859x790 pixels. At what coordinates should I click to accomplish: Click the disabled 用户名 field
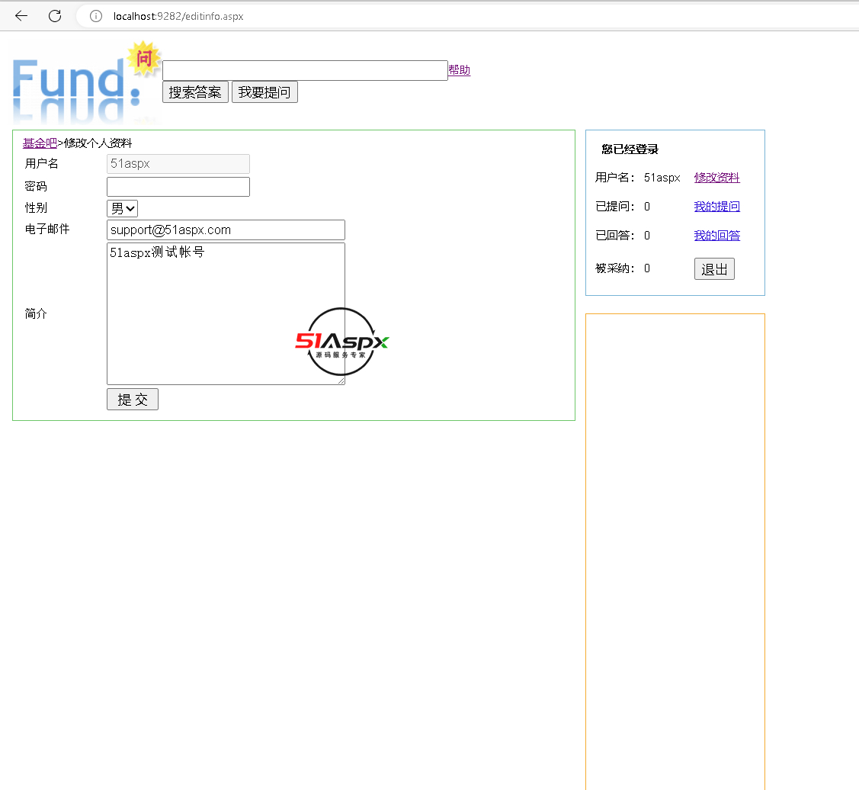point(178,164)
